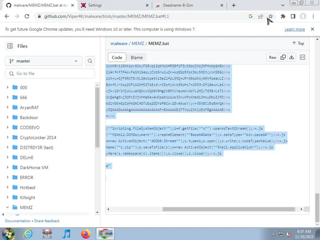Open the DELmE folder
Viewport: 320px width, 240px height.
coord(27,157)
